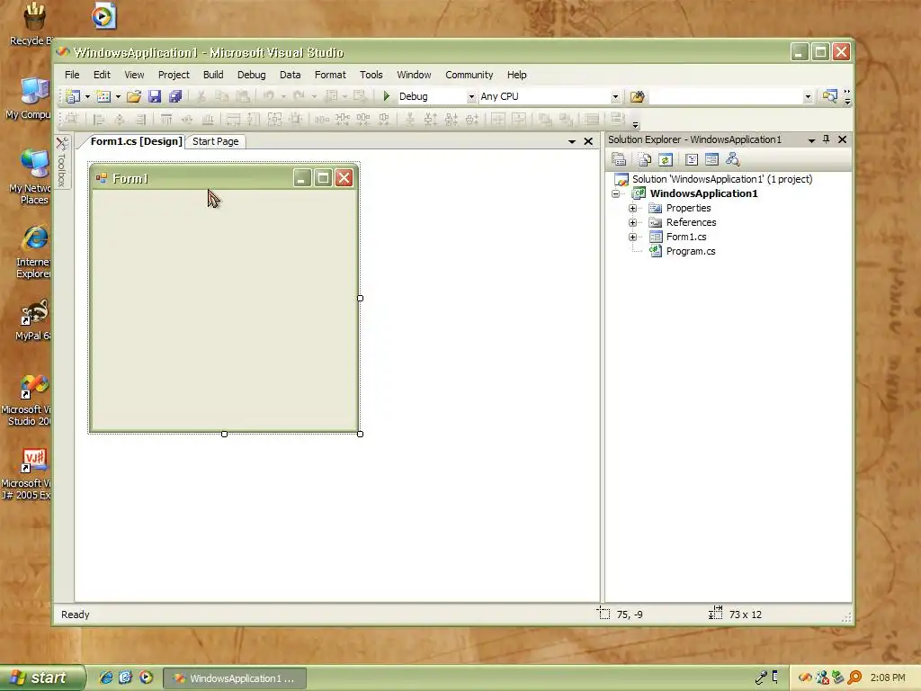Select the Form1.cs file entry
The image size is (921, 691).
[x=686, y=237]
